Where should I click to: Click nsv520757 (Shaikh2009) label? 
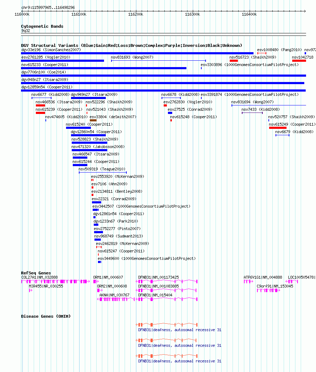[292, 117]
